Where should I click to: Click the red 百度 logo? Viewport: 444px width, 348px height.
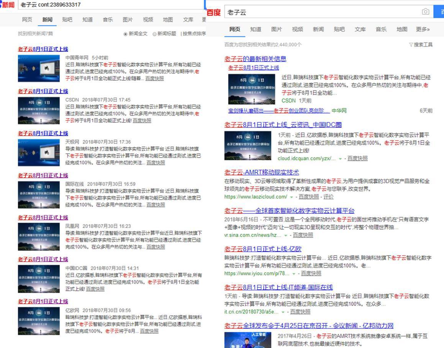(213, 12)
